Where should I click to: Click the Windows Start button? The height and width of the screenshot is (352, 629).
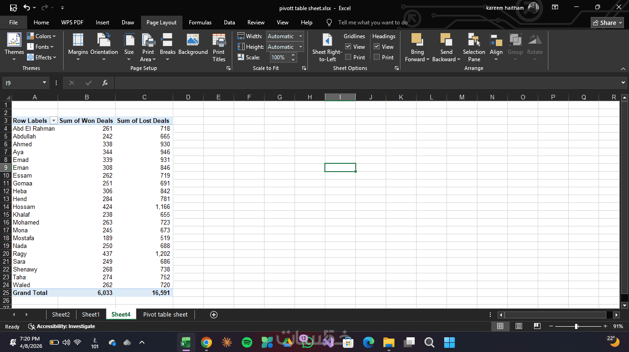click(449, 342)
